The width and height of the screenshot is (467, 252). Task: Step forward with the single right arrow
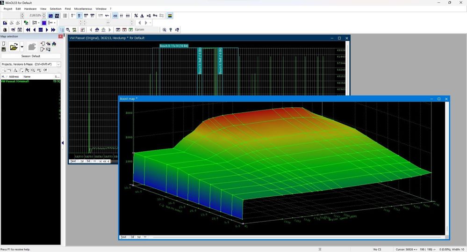(47, 30)
